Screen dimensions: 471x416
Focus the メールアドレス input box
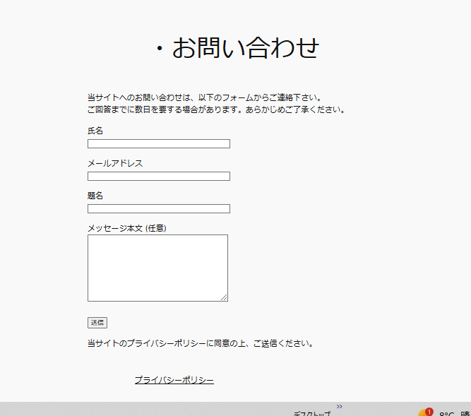click(x=158, y=177)
